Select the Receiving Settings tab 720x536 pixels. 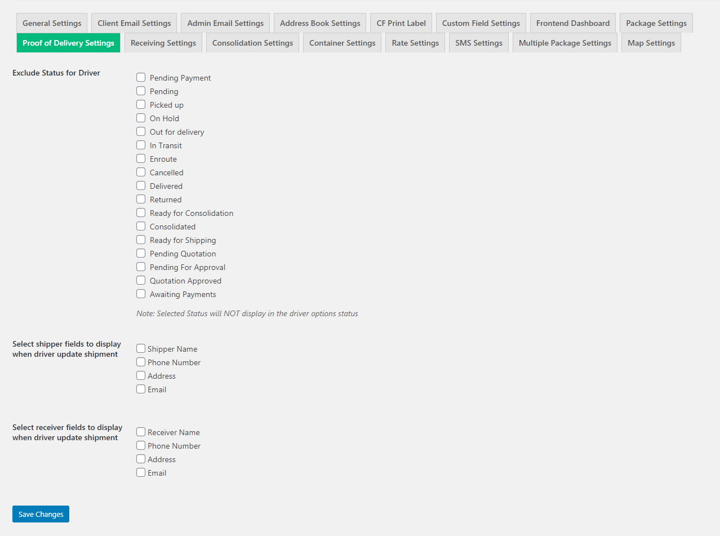163,43
